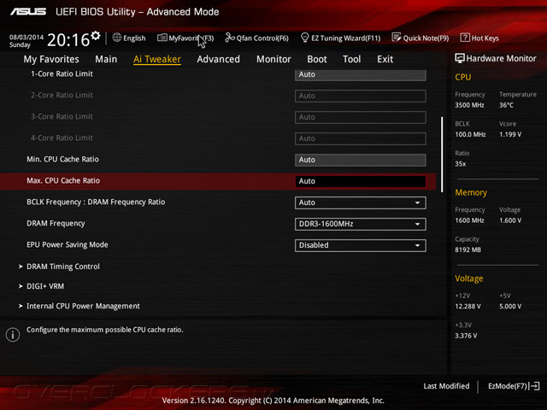
Task: Expand the DIGI+ VRM submenu
Action: pyautogui.click(x=45, y=286)
